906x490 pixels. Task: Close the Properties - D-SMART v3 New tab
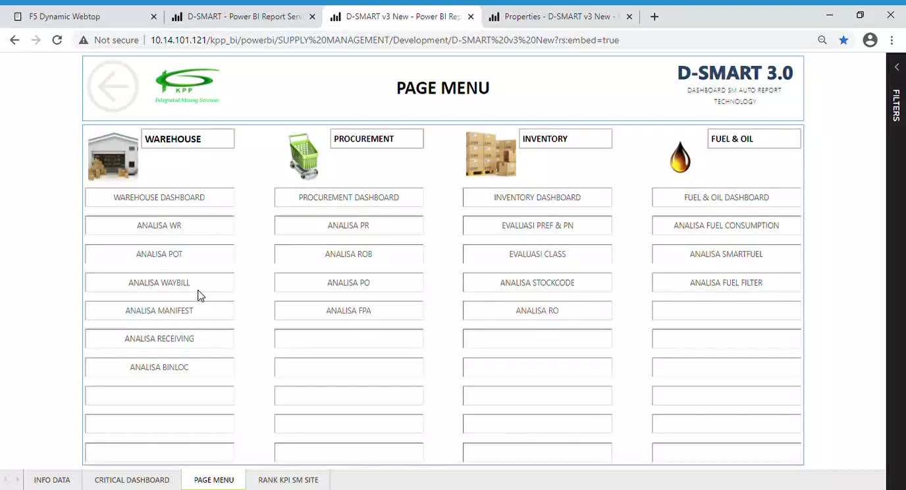tap(629, 16)
